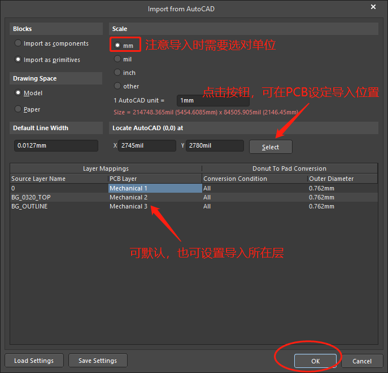This screenshot has height=373, width=388.
Task: Click Save Settings button
Action: click(98, 361)
